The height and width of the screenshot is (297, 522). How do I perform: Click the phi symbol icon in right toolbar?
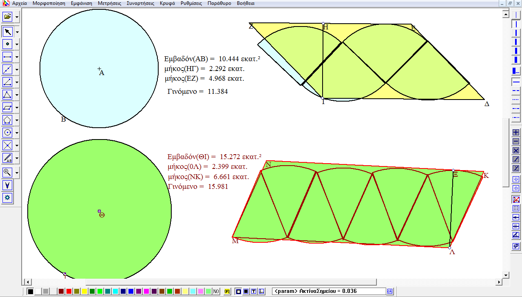[516, 246]
